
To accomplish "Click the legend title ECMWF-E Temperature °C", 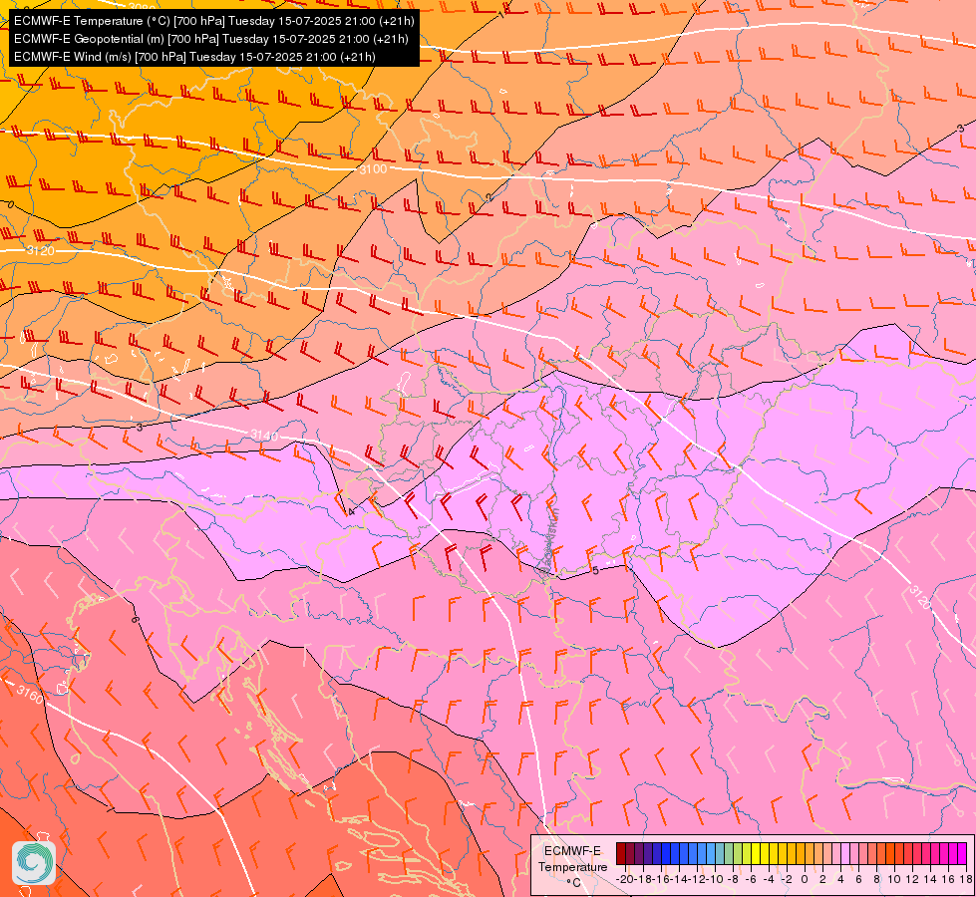I will point(572,866).
